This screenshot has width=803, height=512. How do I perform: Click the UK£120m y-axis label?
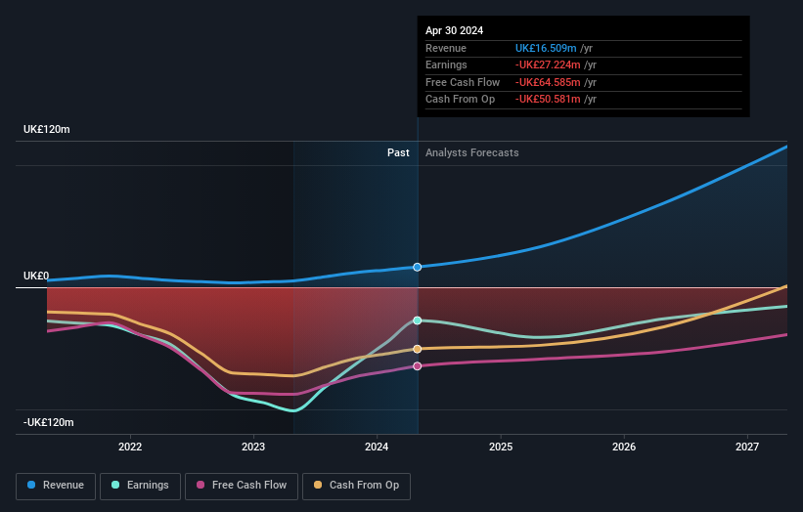click(x=47, y=129)
